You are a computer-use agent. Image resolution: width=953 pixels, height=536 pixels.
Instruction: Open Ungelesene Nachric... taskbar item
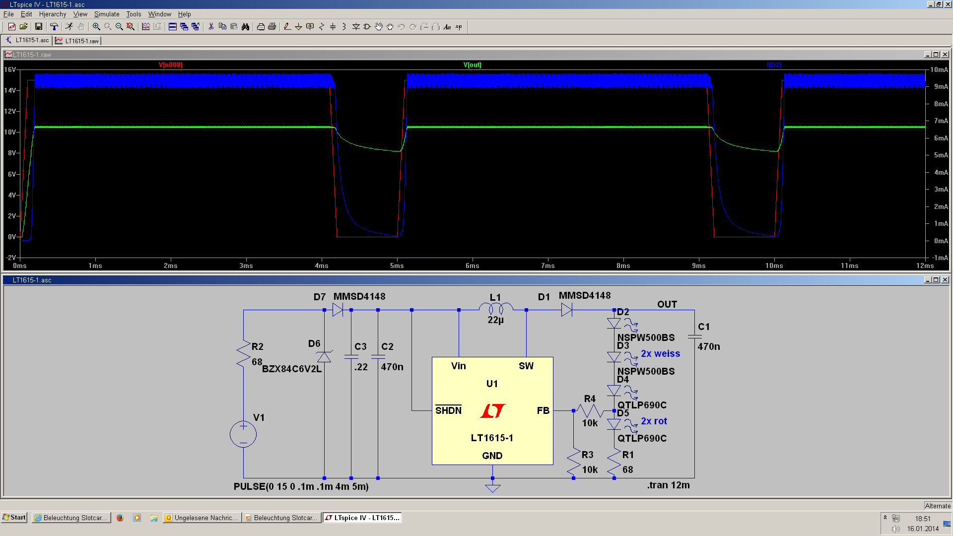(203, 518)
